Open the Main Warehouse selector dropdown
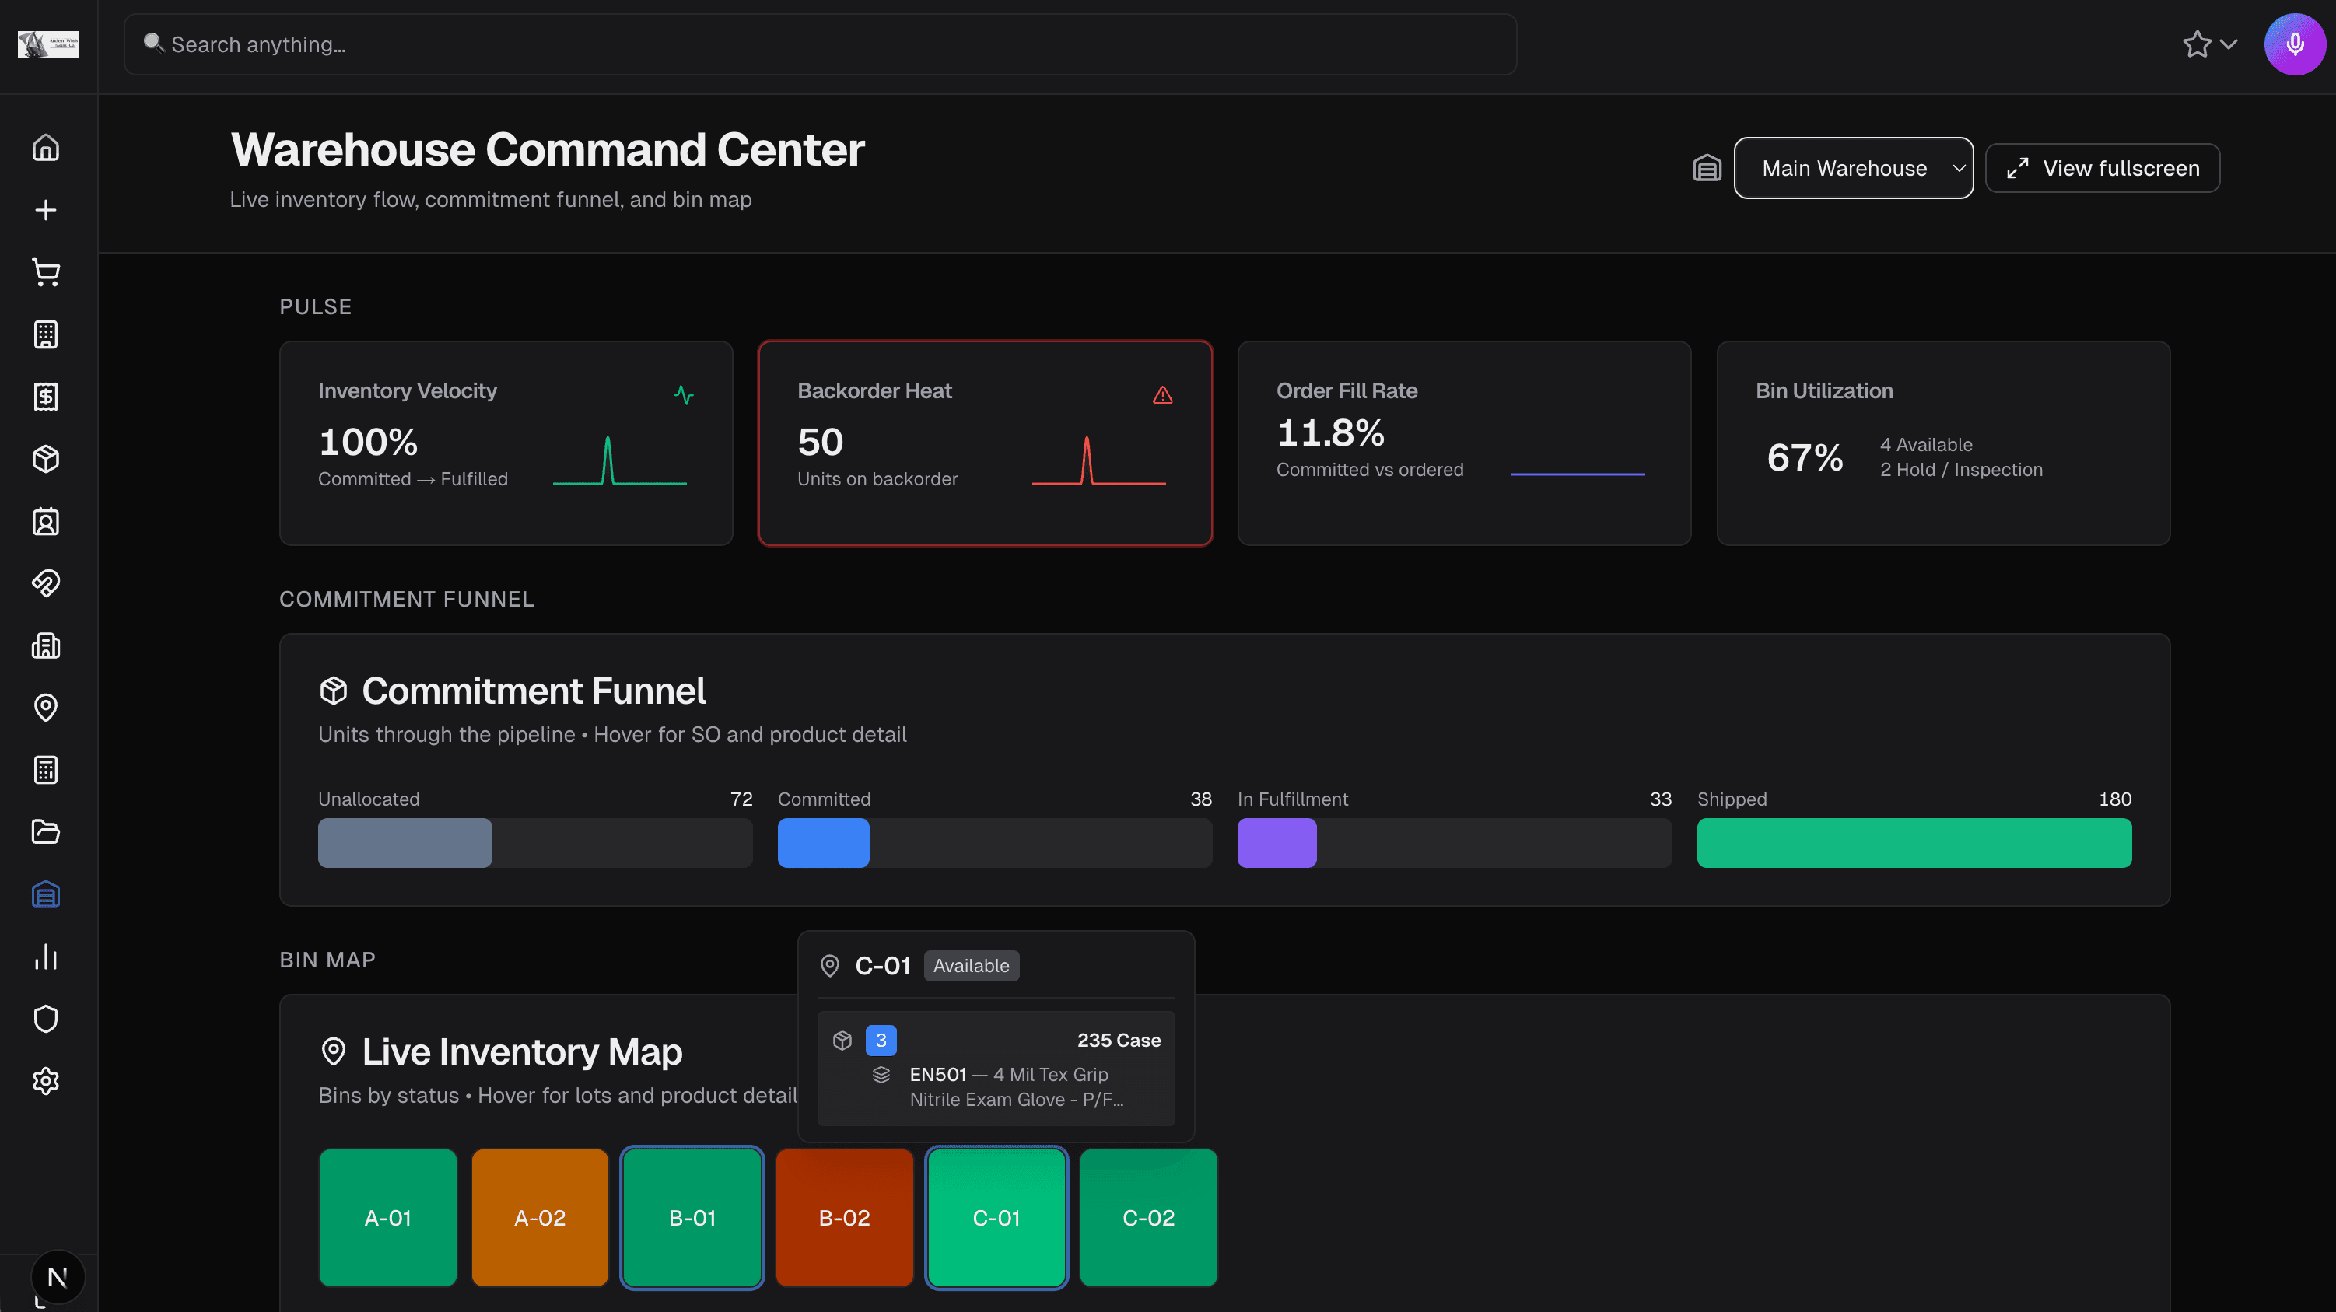Image resolution: width=2336 pixels, height=1312 pixels. click(1853, 168)
